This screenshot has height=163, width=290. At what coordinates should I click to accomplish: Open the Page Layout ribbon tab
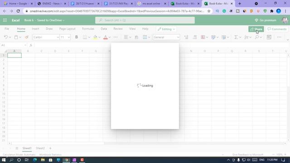[68, 29]
